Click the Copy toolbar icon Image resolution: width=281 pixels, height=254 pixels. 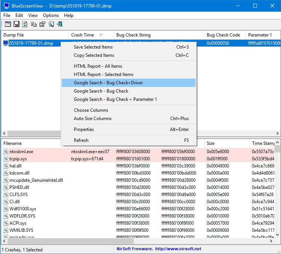(x=34, y=24)
